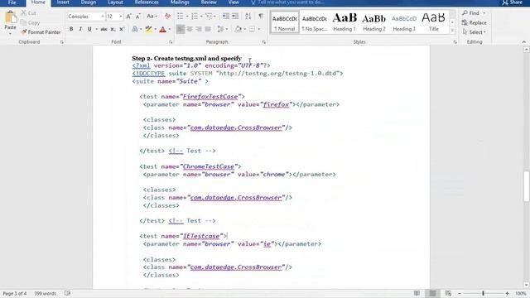Open the File tab

click(12, 2)
